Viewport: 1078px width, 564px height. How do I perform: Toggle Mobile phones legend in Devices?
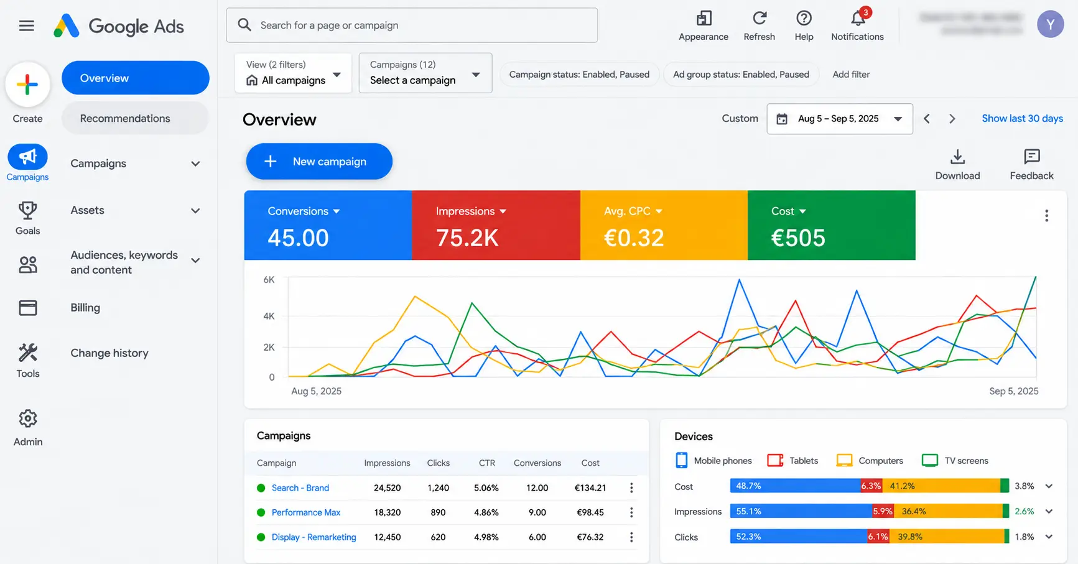pyautogui.click(x=713, y=461)
